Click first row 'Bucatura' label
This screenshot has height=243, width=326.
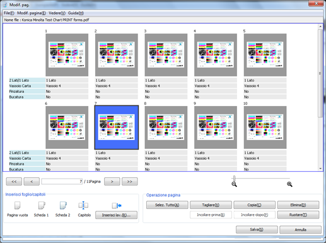tap(27, 97)
